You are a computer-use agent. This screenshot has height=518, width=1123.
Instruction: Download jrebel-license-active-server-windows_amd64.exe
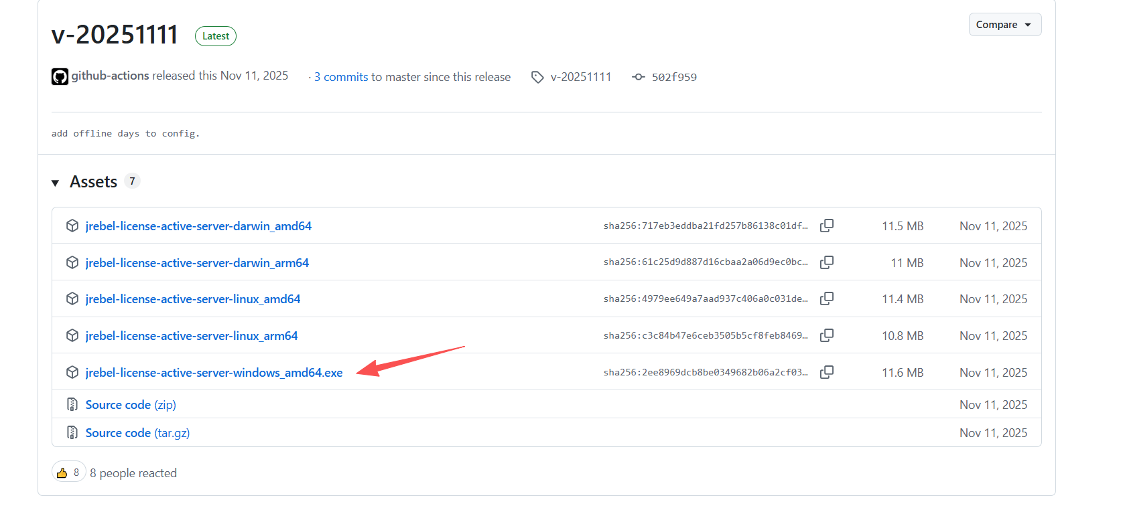coord(214,373)
